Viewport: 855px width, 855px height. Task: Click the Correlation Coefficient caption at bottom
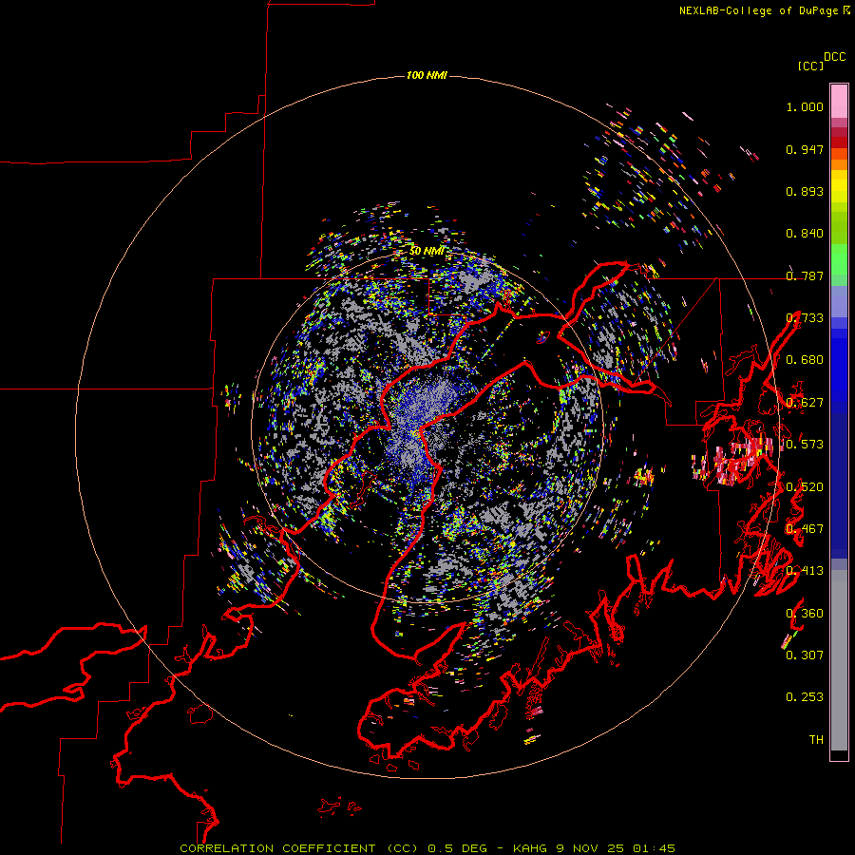coord(427,848)
